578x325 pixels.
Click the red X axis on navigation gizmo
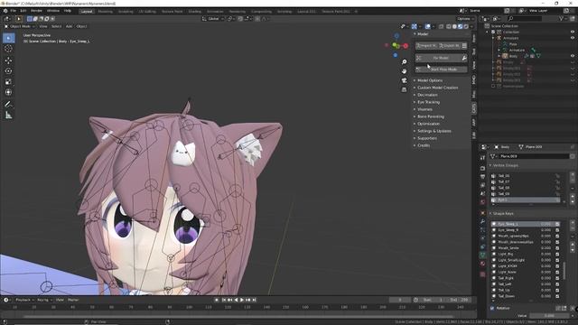(x=406, y=46)
